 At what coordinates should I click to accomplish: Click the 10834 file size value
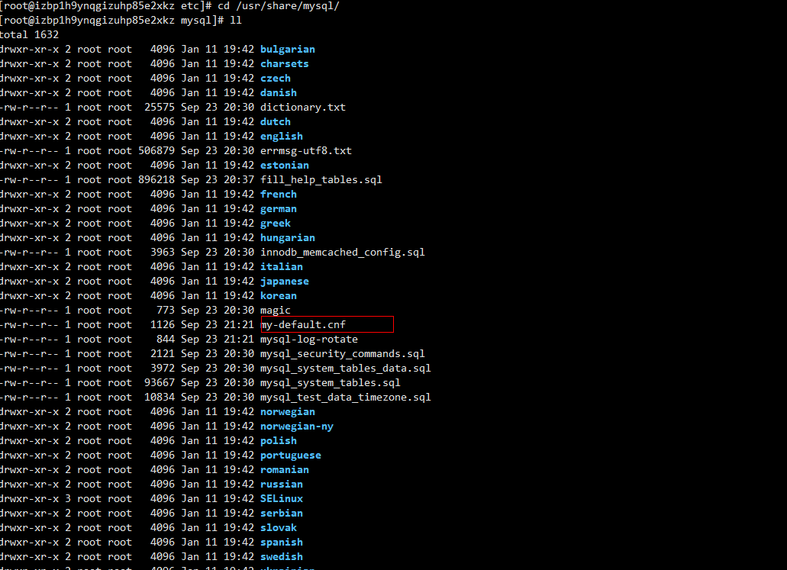159,398
